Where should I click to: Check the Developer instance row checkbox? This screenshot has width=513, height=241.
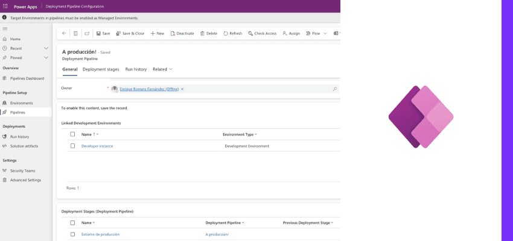(72, 146)
